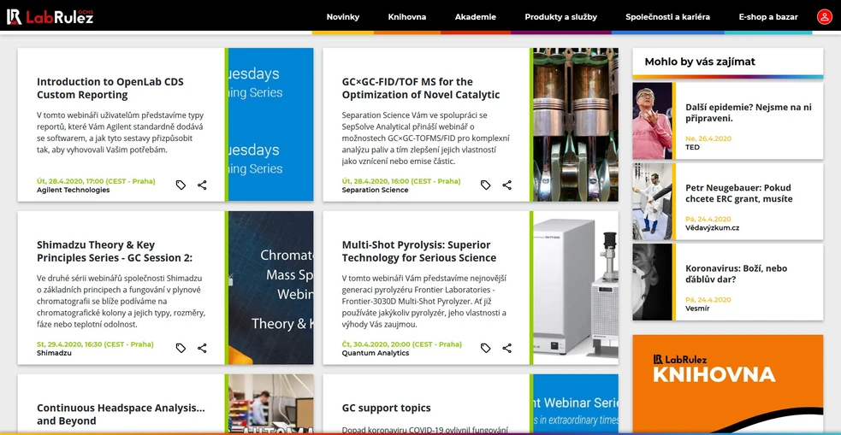This screenshot has width=841, height=435.
Task: Click the LabRulez GCMS logo
Action: (50, 16)
